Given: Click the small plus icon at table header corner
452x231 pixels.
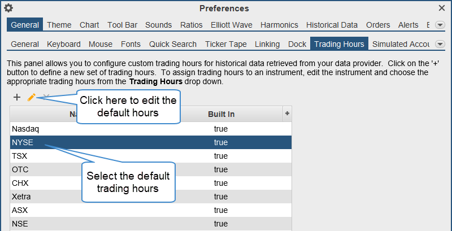Looking at the screenshot, I should point(287,114).
